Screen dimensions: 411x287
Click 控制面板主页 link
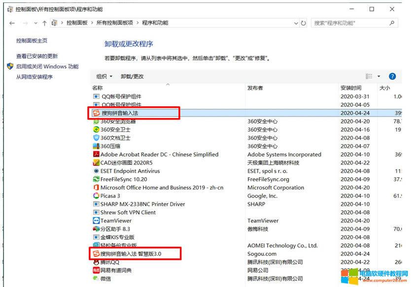coord(32,41)
